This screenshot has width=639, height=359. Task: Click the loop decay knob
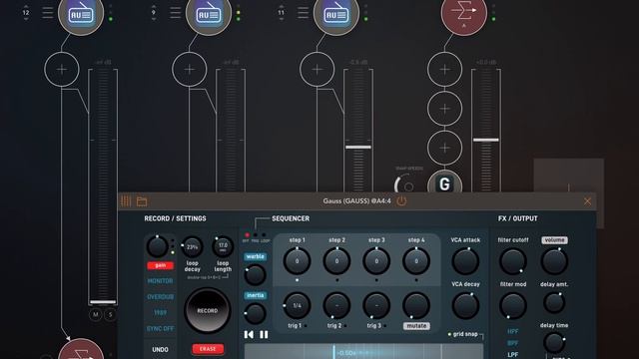192,247
